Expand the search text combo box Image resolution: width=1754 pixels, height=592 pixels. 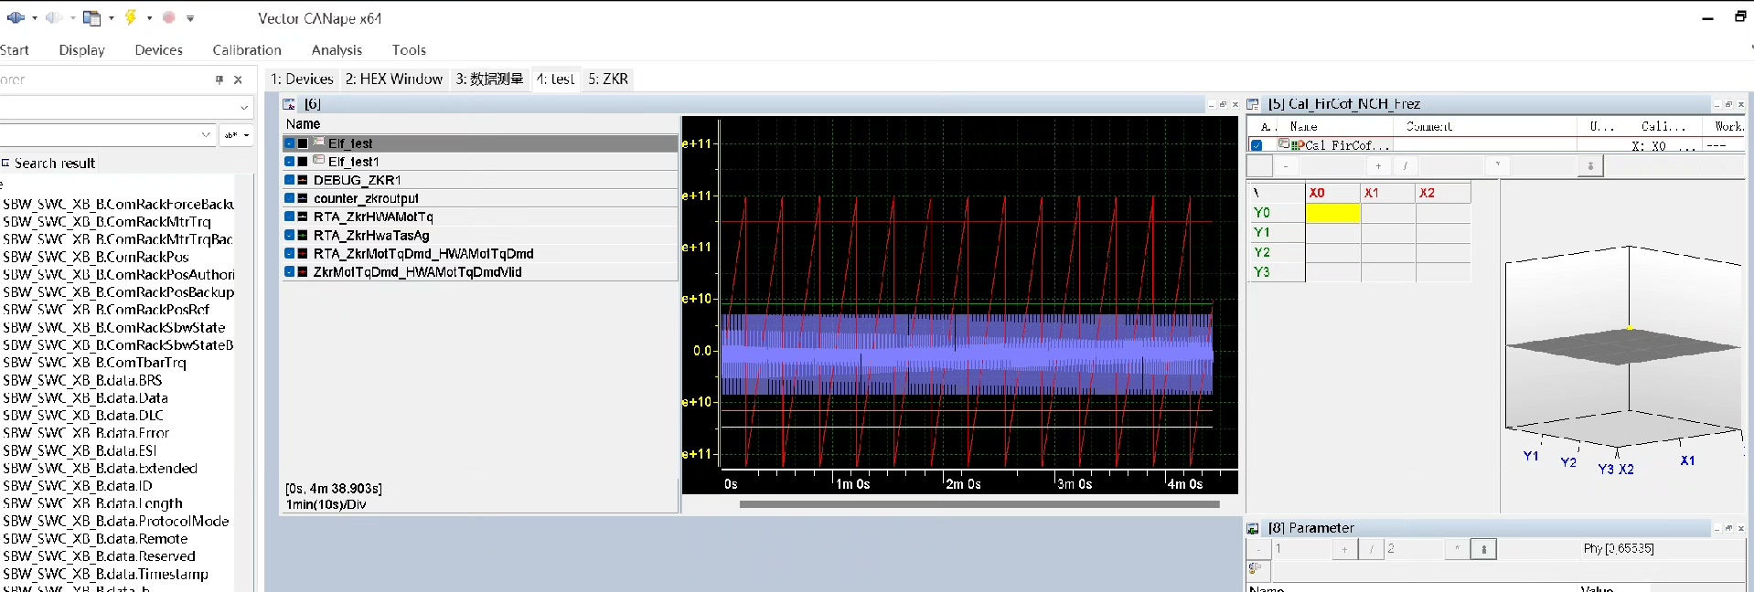(x=206, y=135)
